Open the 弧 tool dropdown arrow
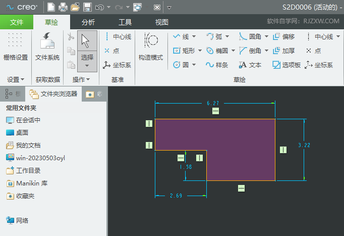This screenshot has height=236, width=344. pos(227,36)
